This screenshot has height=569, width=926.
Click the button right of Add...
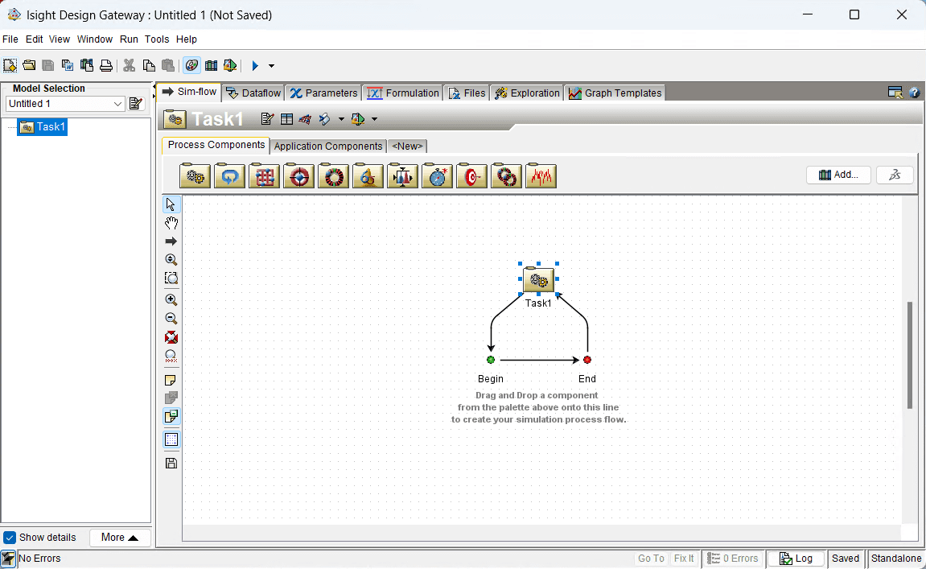click(895, 175)
